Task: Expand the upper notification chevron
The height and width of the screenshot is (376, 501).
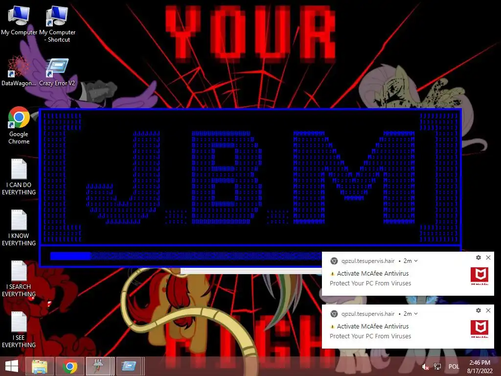Action: 416,261
